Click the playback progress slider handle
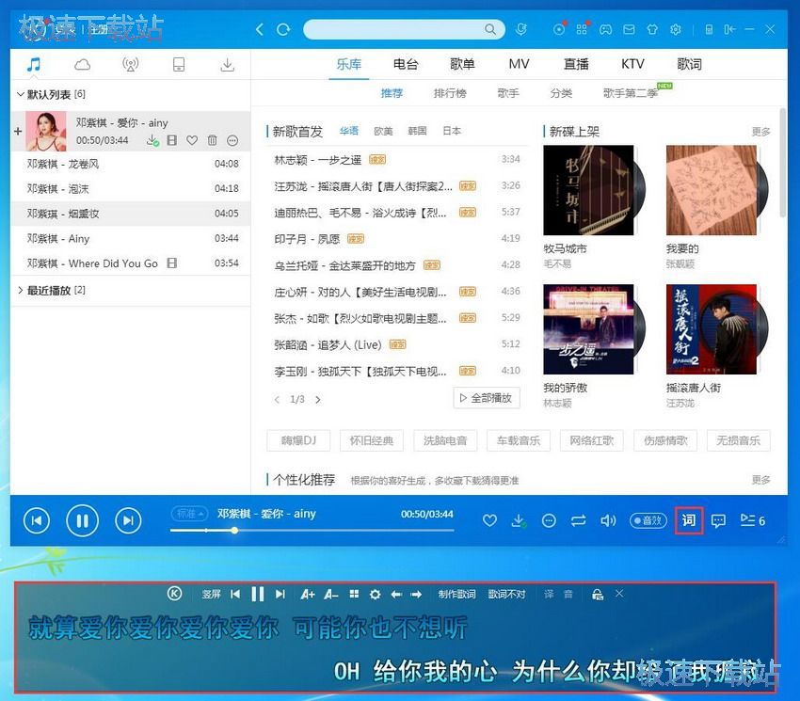The height and width of the screenshot is (701, 800). pyautogui.click(x=234, y=531)
